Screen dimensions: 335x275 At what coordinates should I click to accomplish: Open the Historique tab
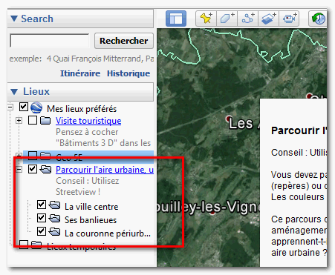[129, 73]
